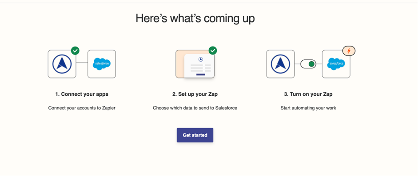
Task: Click the form illustration in step 2
Action: [195, 64]
